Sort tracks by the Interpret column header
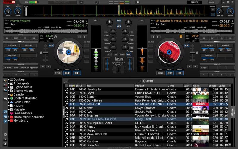Screen dimensions: 238x149 point(140,86)
